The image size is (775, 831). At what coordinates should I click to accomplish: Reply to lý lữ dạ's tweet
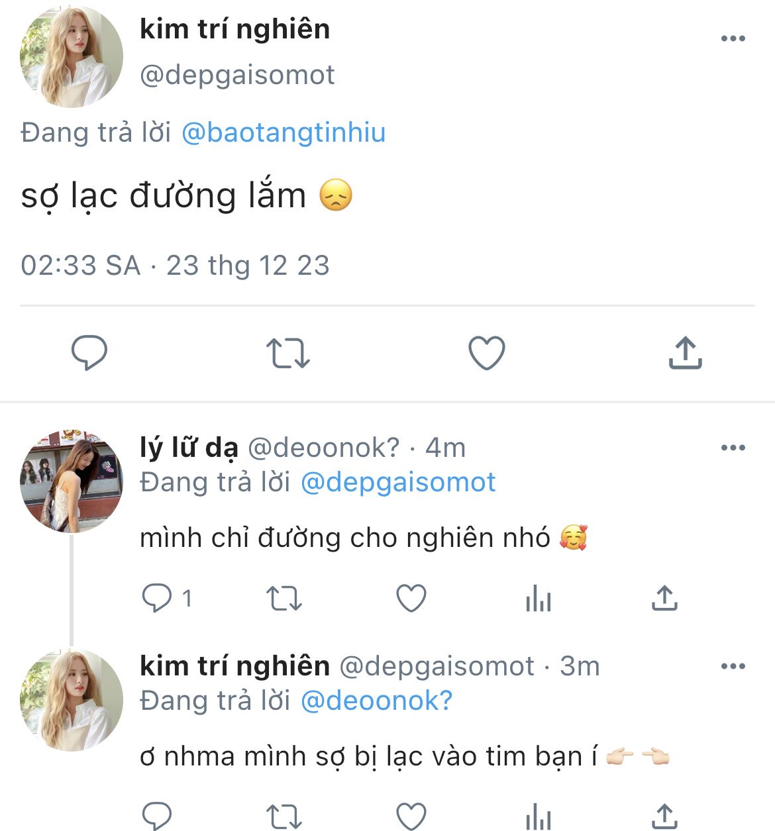tap(157, 599)
